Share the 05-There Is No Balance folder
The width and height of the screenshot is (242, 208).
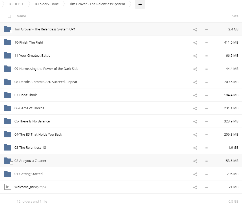click(195, 121)
